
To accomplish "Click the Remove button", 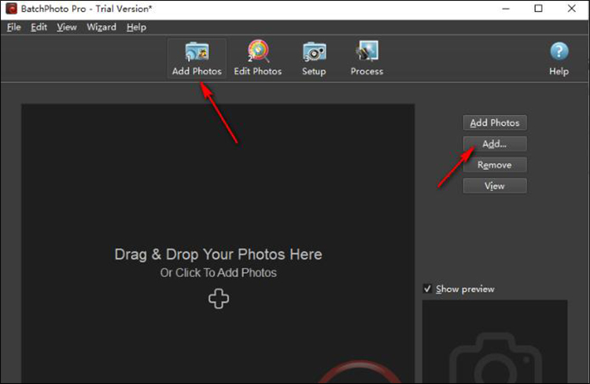I will click(x=495, y=165).
